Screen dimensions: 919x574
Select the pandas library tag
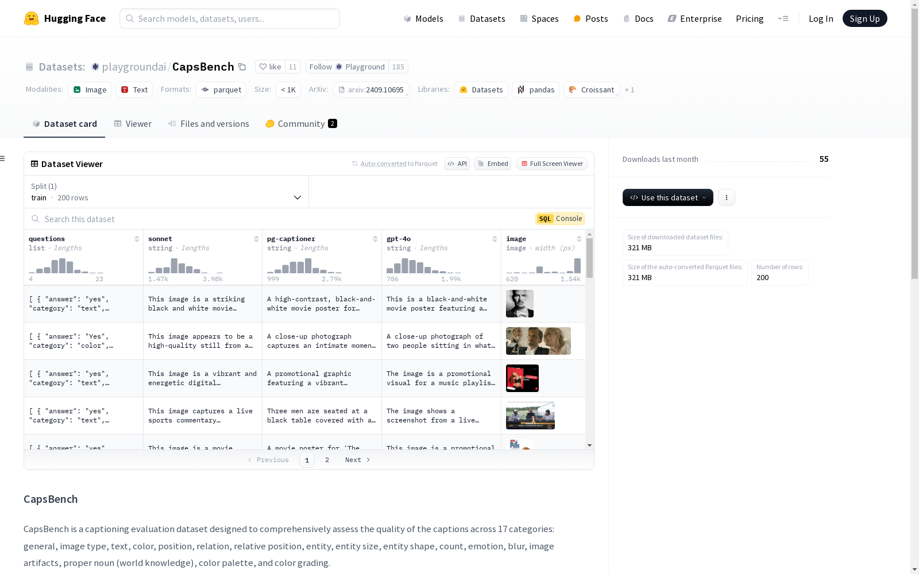tap(536, 90)
